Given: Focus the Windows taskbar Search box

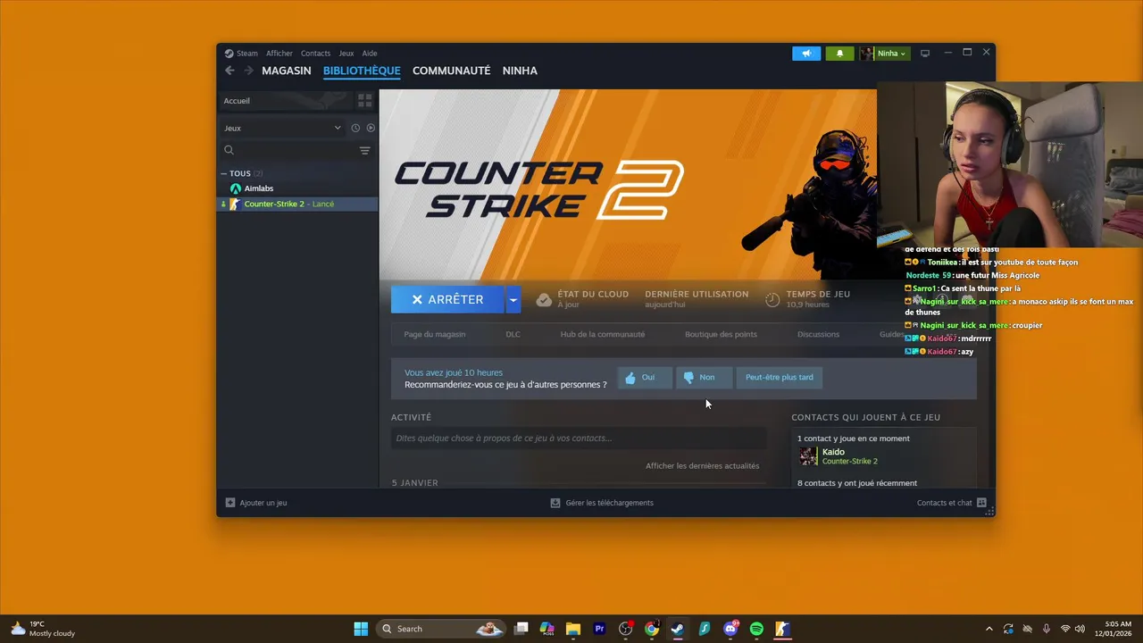Looking at the screenshot, I should pos(441,629).
